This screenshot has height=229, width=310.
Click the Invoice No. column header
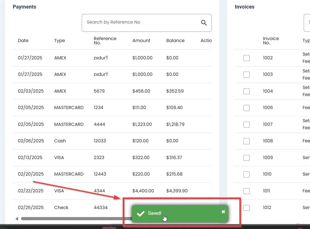pos(271,41)
